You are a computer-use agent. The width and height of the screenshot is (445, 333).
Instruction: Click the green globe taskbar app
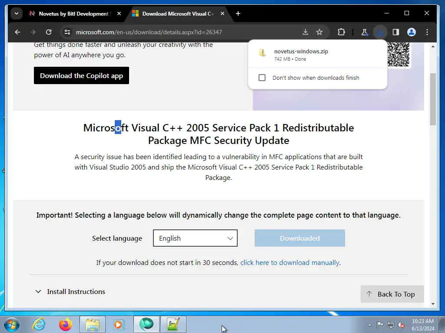coord(146,324)
